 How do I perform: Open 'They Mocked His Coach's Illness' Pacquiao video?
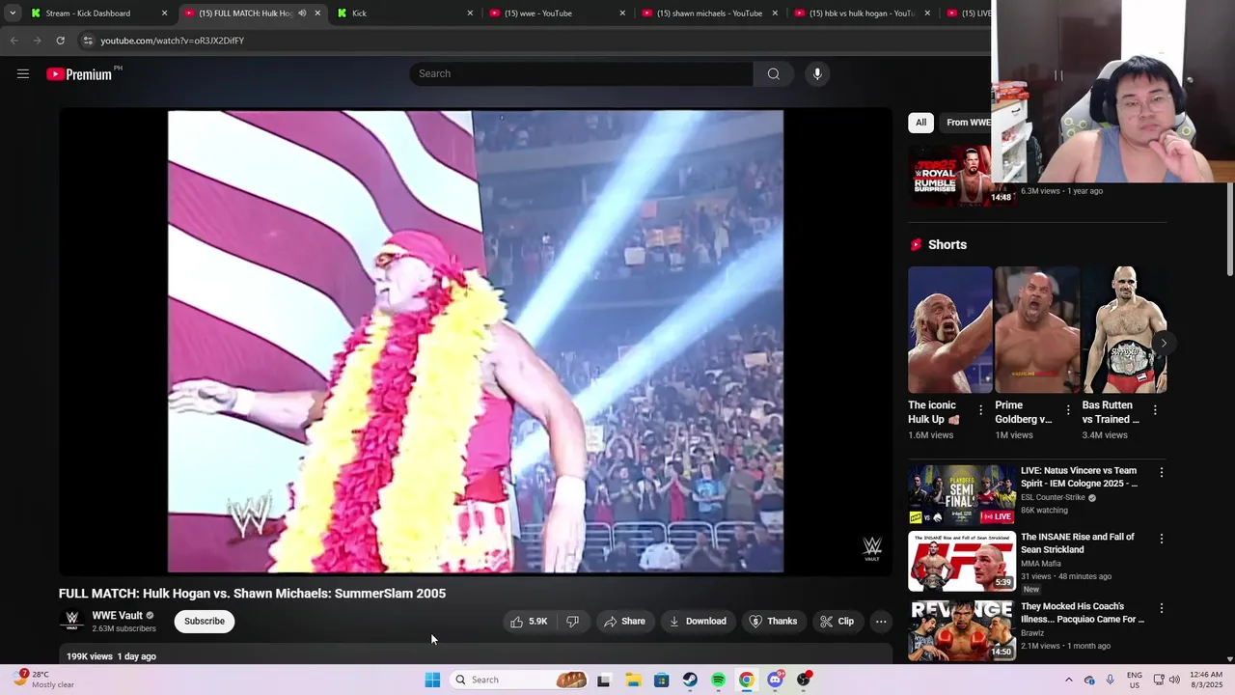coord(1083,613)
